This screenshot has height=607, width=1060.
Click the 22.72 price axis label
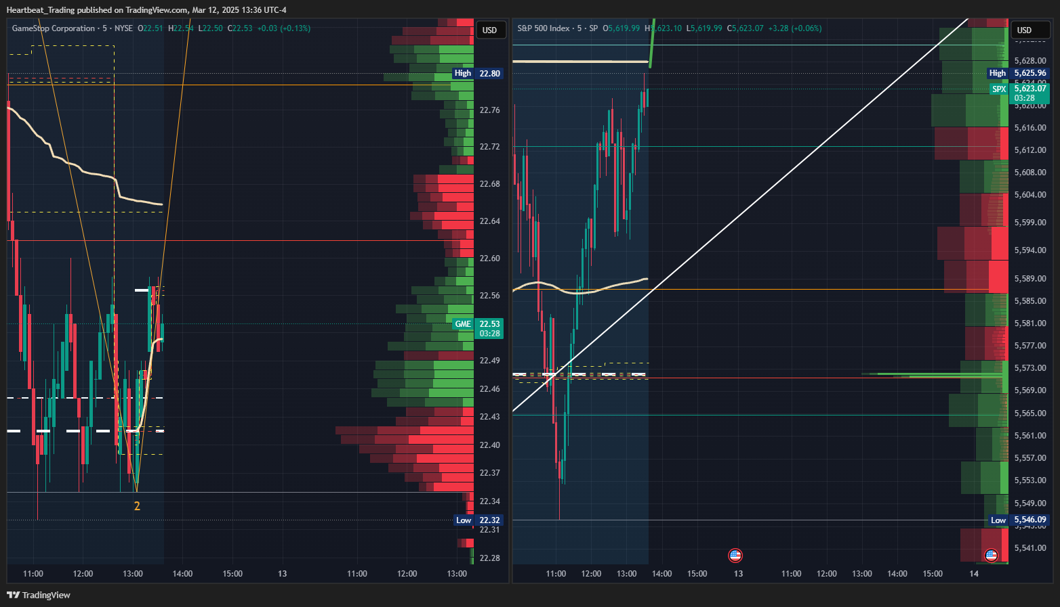coord(489,147)
